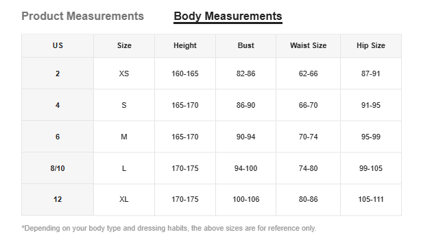This screenshot has height=252, width=421.
Task: Click the 86-90 bust cell
Action: click(x=245, y=105)
